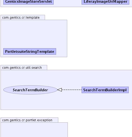Open the LiferayImageUriMapper class node

tap(105, 2)
